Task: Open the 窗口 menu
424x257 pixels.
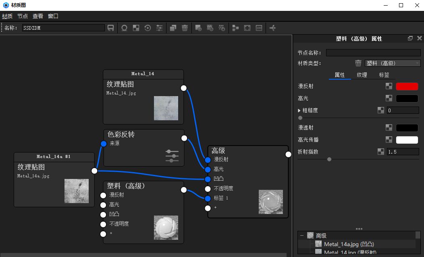Action: click(x=53, y=16)
